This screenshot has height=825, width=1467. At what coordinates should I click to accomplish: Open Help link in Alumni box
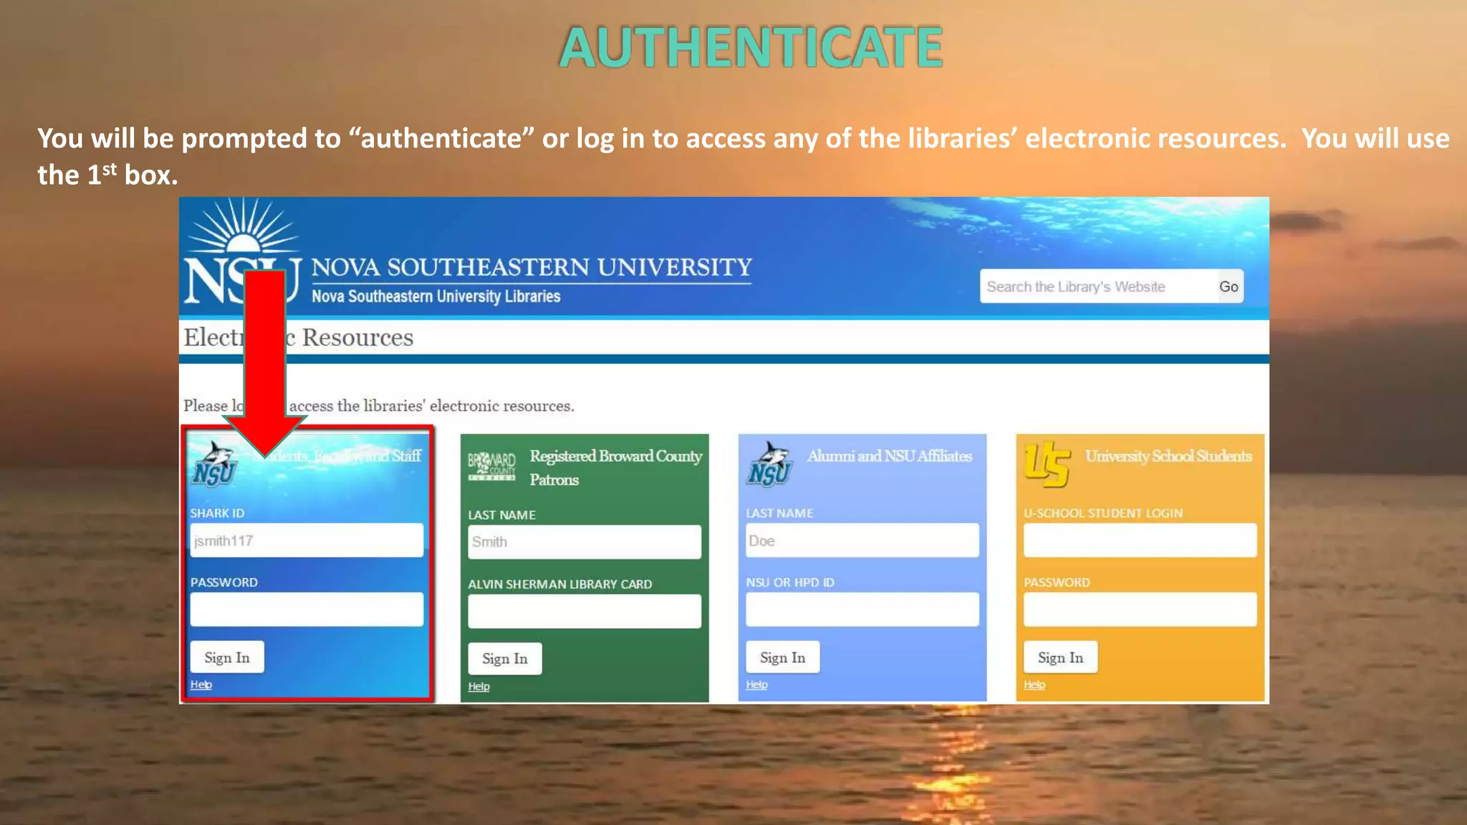[x=757, y=685]
